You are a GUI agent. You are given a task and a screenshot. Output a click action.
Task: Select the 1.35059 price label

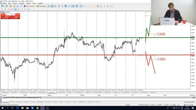[161, 34]
